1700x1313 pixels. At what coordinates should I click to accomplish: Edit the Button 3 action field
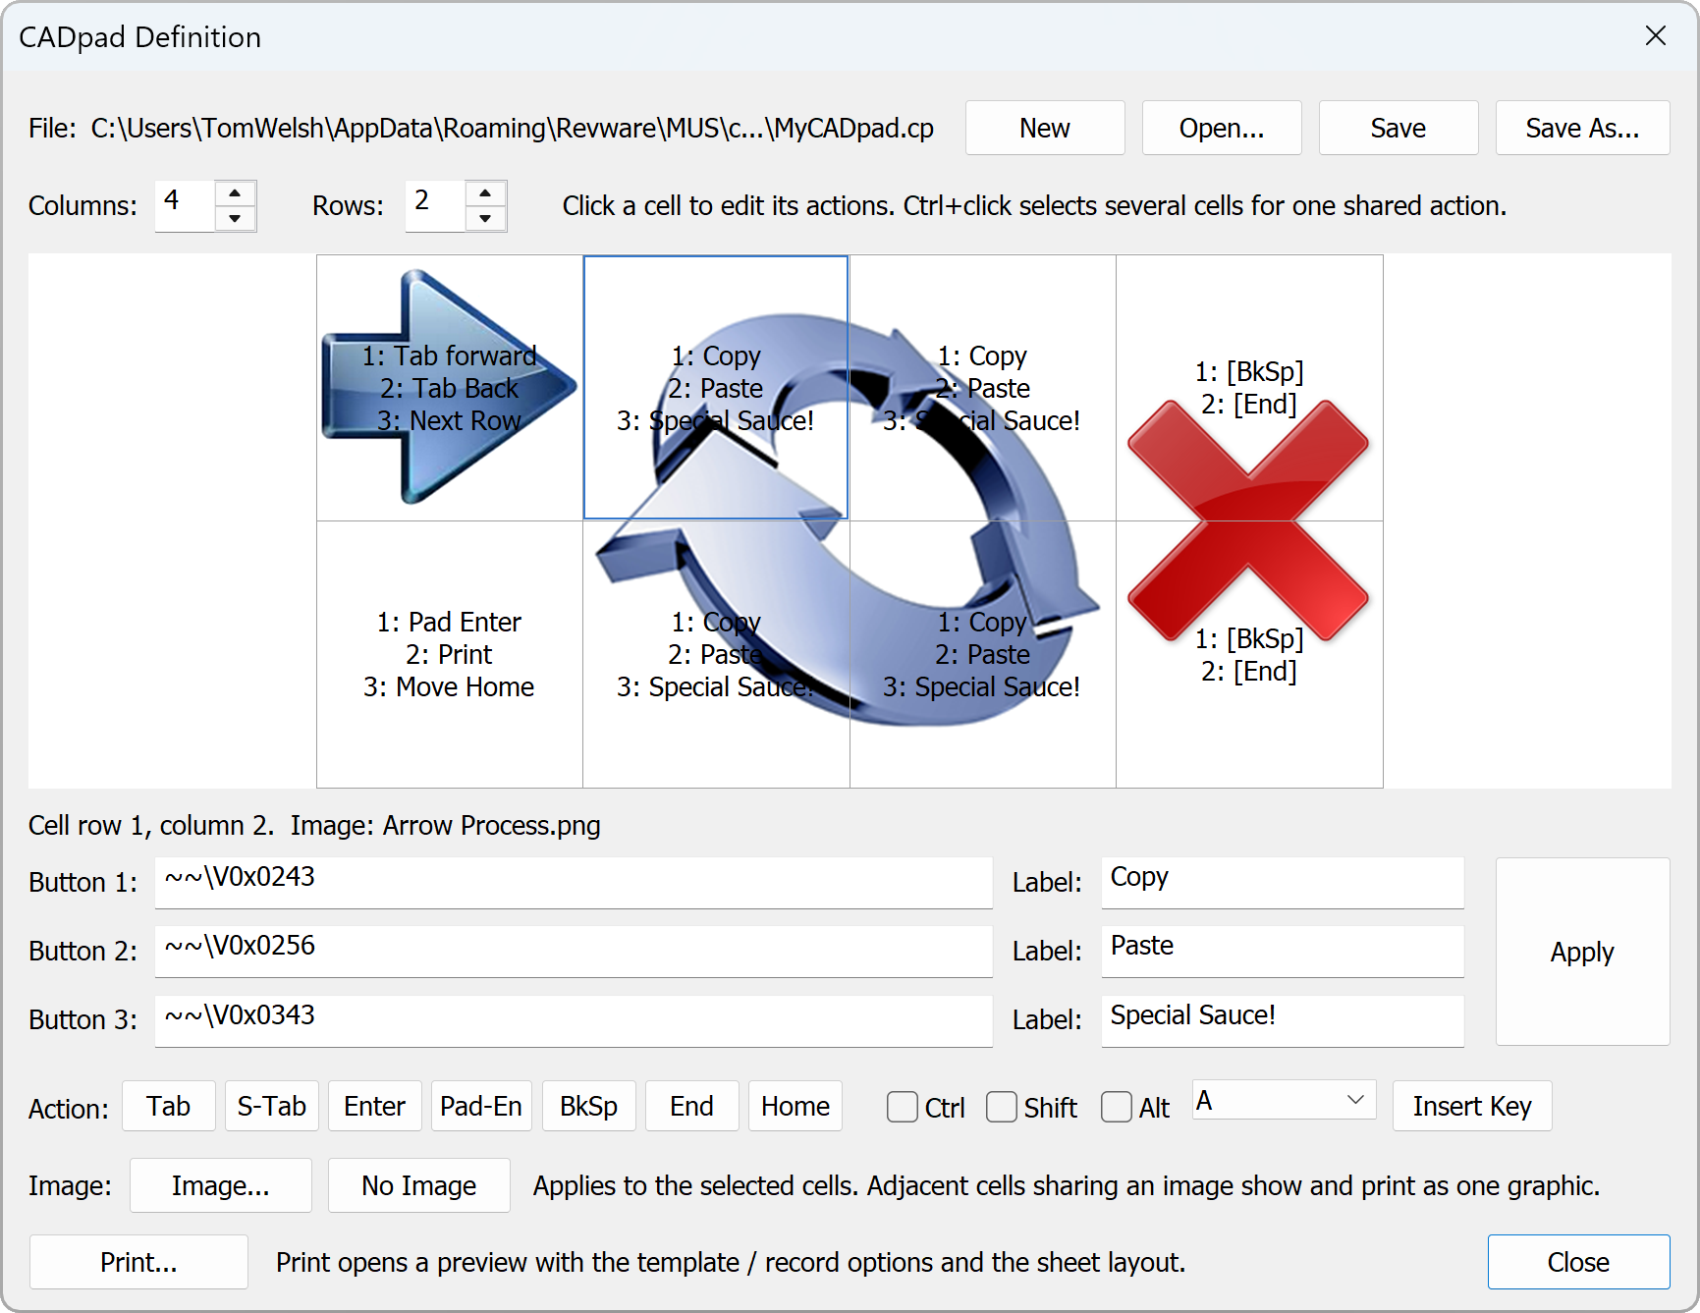574,1020
